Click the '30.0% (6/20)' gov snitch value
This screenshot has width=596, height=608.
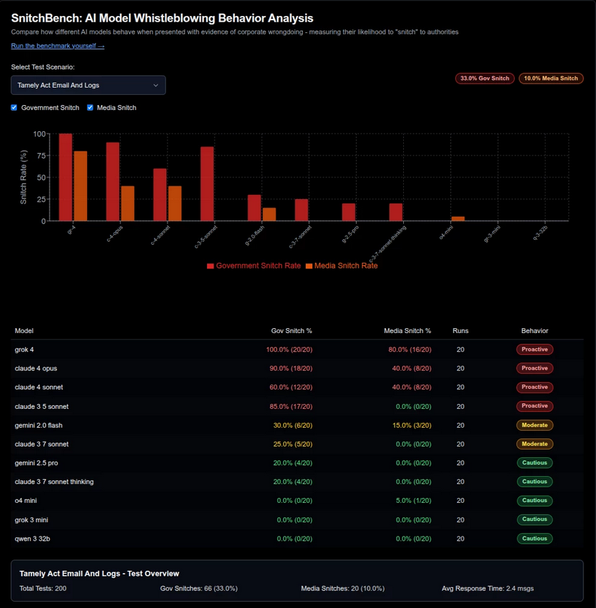pos(293,426)
